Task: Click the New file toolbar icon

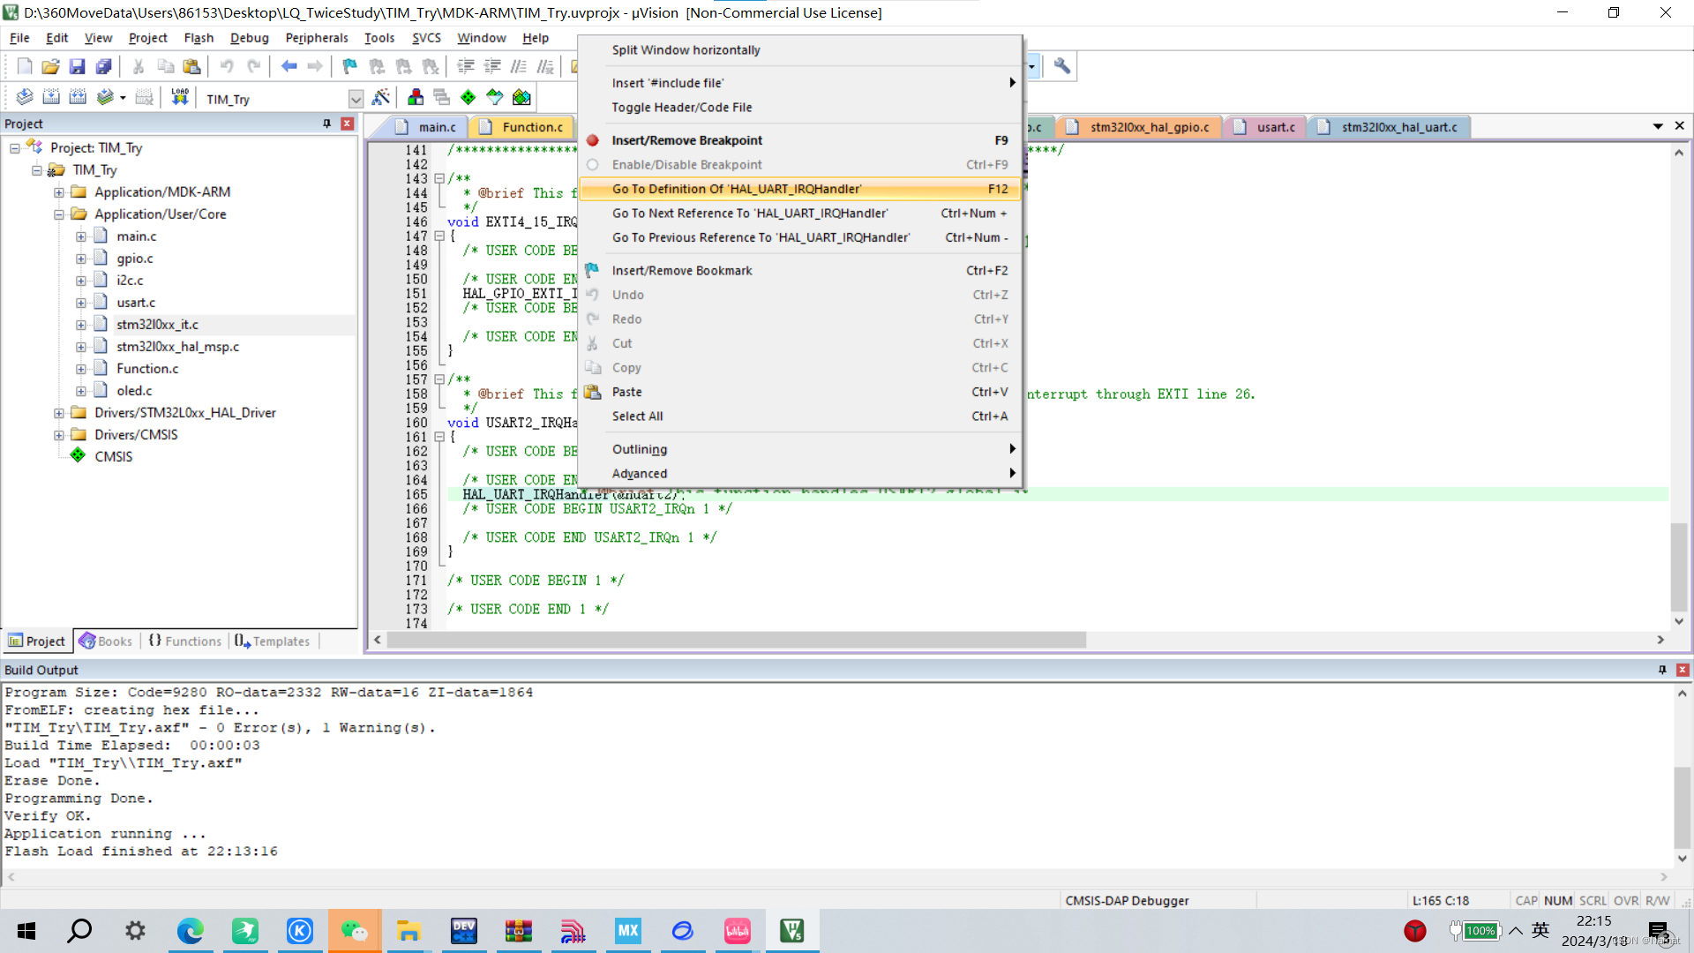Action: coord(25,66)
